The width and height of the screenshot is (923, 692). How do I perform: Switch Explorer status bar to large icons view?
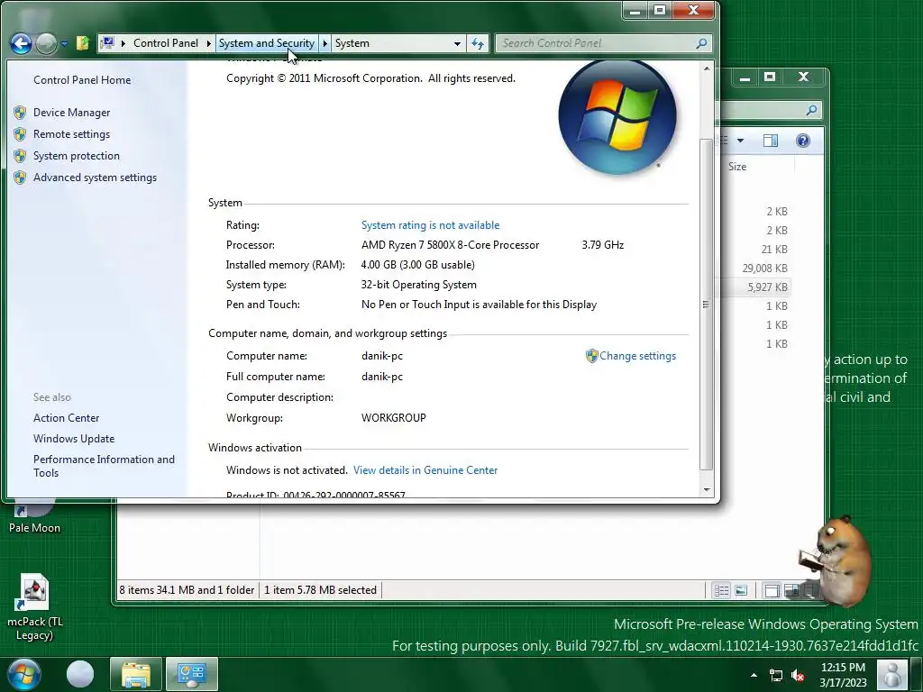741,590
